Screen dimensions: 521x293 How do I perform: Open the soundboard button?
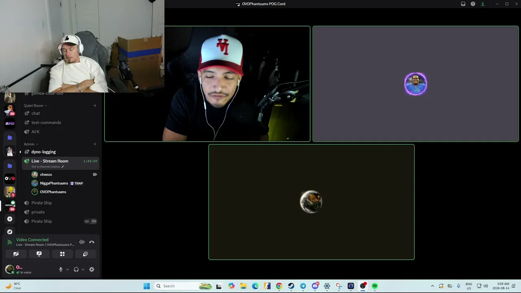(x=85, y=254)
